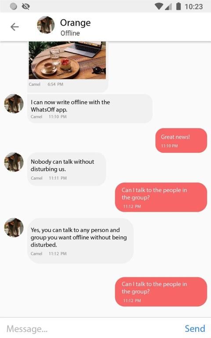Tap the grey circle status bar icon
211x338 pixels.
14,6
